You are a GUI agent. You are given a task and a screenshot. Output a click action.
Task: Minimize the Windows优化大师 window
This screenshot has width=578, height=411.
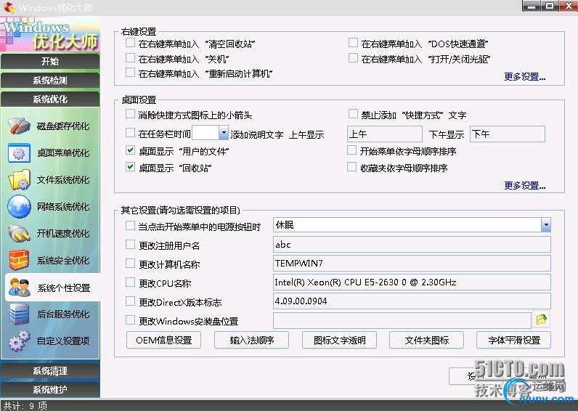[x=532, y=7]
